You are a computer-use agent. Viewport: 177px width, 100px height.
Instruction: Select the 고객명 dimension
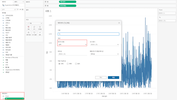pos(7,18)
